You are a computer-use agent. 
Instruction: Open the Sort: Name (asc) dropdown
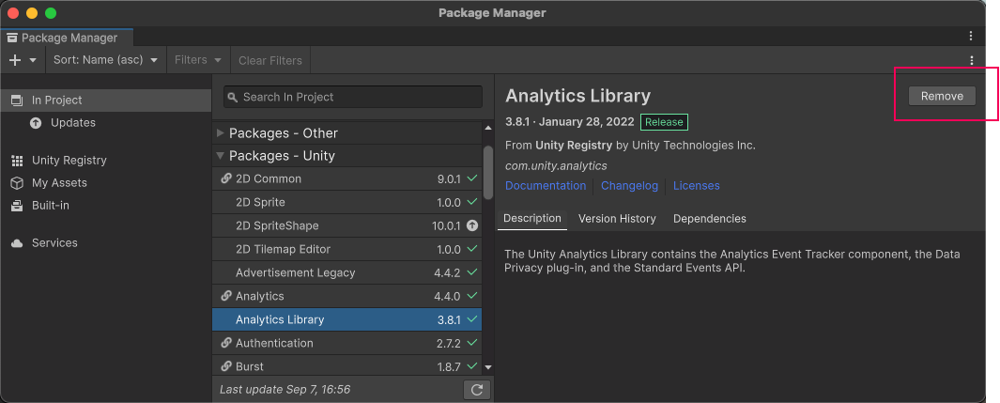tap(105, 60)
